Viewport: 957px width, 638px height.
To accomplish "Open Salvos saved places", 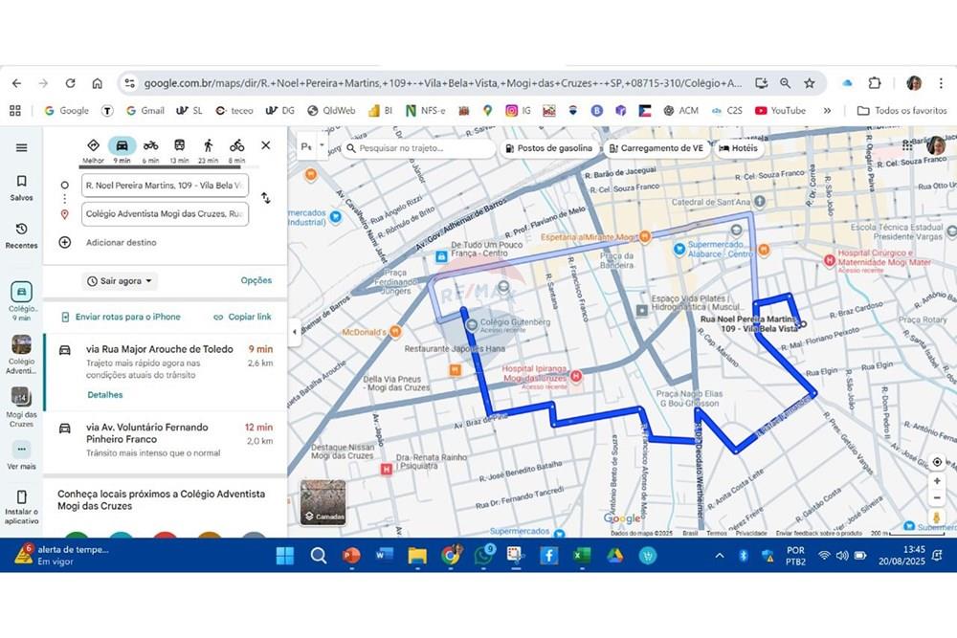I will click(21, 187).
